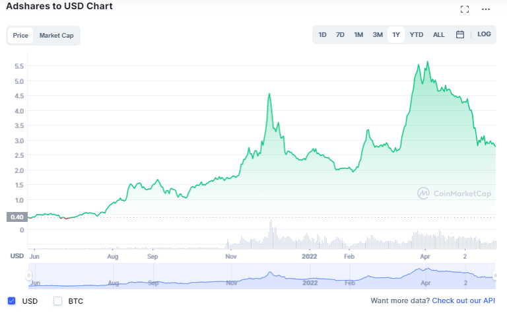Viewport: 507px width, 315px height.
Task: Toggle the USD checkbox
Action: pyautogui.click(x=12, y=300)
